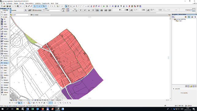Screen dimensions: 197x111
Task: Select the Marquee (Kijelölő) tool
Action: coord(5,15)
